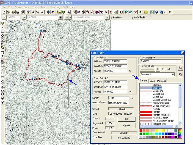This screenshot has width=193, height=145.
Task: Open the Google Earth globe icon
Action: click(156, 12)
